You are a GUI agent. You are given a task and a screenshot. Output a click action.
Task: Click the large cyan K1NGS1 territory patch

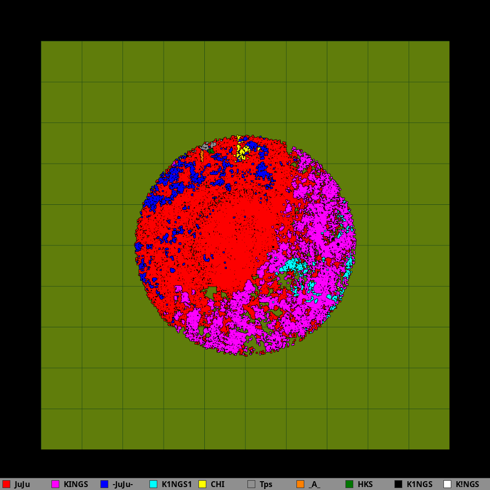[292, 265]
